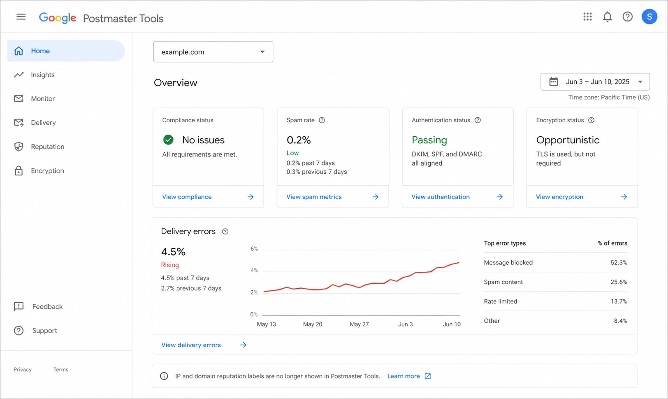This screenshot has height=399, width=668.
Task: Click the Overview heading
Action: (176, 83)
